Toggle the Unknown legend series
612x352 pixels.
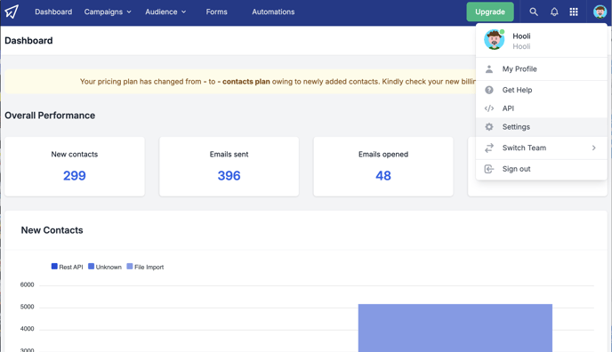105,267
